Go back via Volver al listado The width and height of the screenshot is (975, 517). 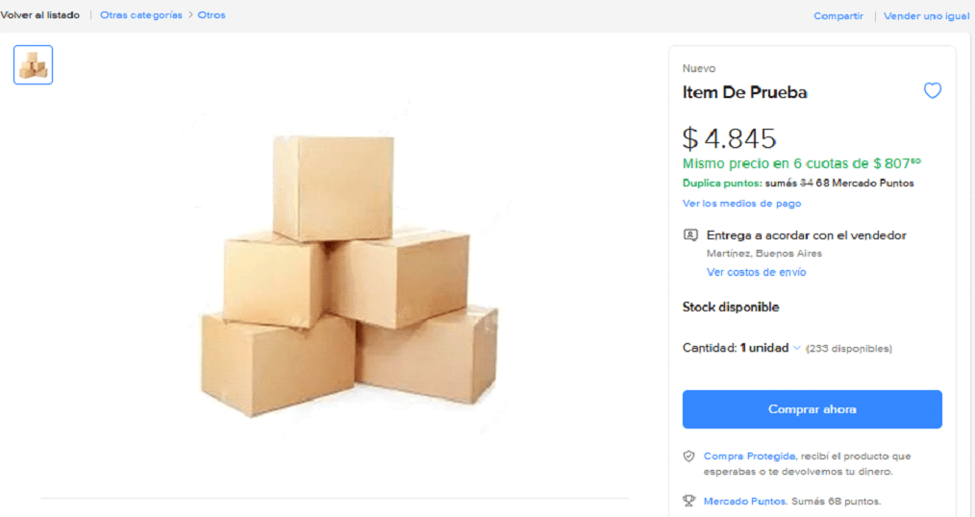pyautogui.click(x=40, y=15)
